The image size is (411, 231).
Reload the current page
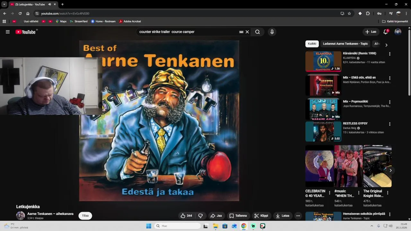20,13
